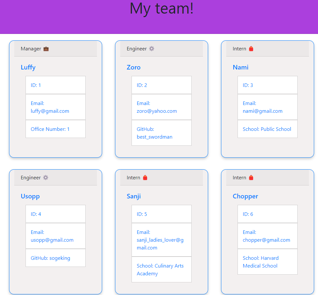Viewport: 318px width, 295px height.
Task: Click the School: Harvard Medical School row
Action: (268, 262)
